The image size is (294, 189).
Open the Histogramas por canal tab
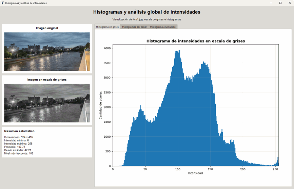click(x=134, y=27)
